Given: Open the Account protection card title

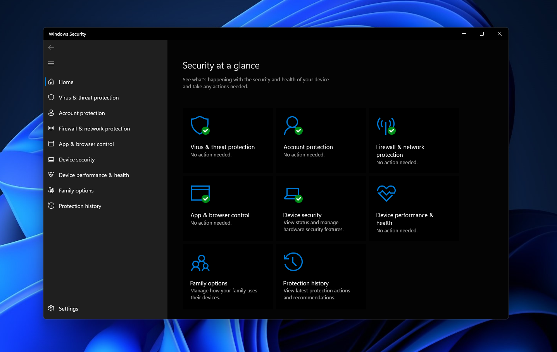Looking at the screenshot, I should click(308, 147).
